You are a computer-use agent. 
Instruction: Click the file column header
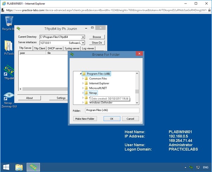point(57,53)
